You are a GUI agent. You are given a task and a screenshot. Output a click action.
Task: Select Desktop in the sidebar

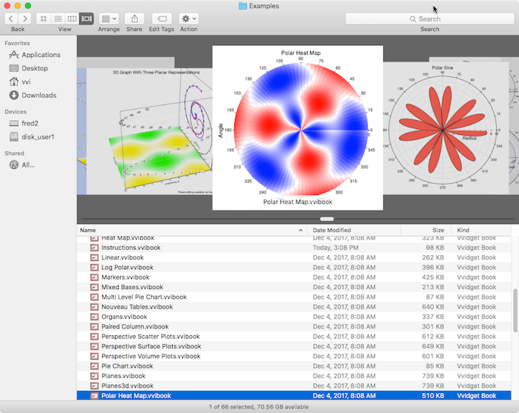coord(34,68)
